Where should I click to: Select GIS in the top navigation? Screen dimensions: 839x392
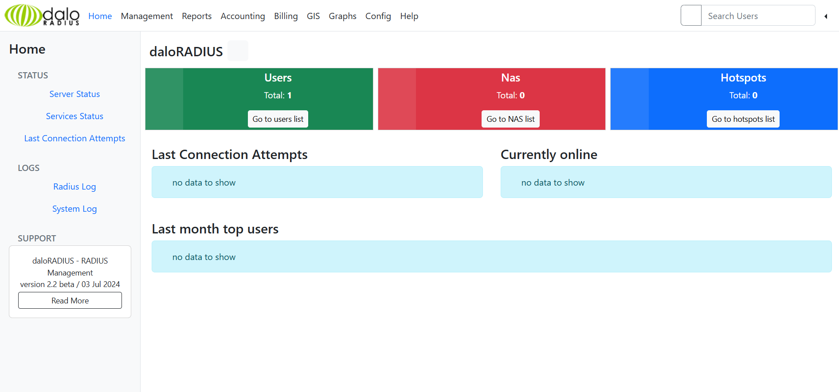pyautogui.click(x=313, y=16)
